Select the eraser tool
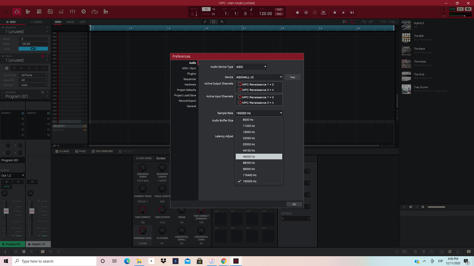Image resolution: width=474 pixels, height=266 pixels. 222,22
